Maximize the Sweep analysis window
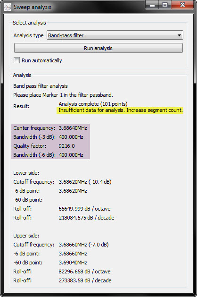 (165, 5)
